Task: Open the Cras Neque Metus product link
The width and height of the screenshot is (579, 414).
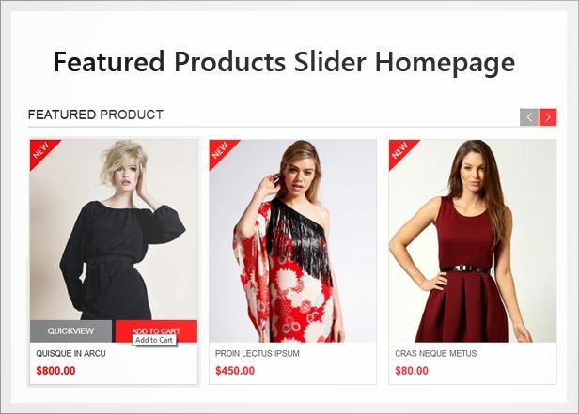Action: 436,353
